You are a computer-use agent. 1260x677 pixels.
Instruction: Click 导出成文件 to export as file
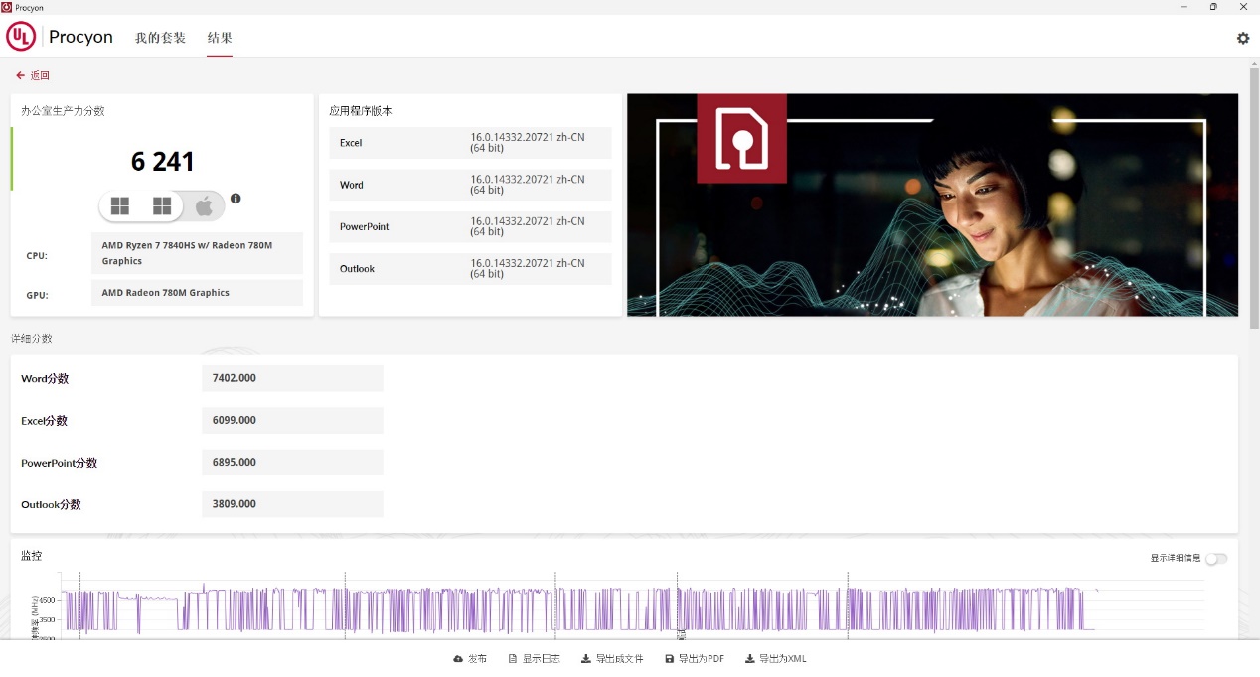612,659
